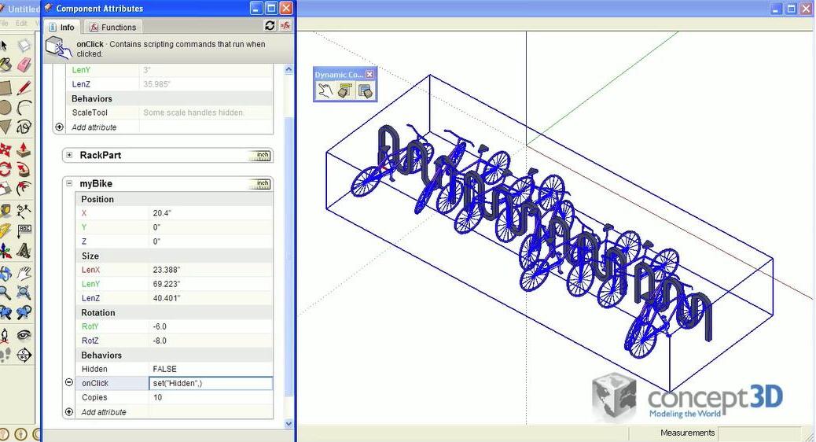
Task: Choose the Pan hand tool
Action: (x=24, y=272)
